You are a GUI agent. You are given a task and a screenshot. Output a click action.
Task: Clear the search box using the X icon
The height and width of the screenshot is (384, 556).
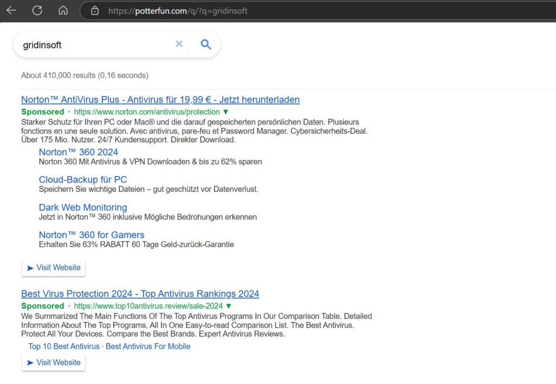pyautogui.click(x=179, y=44)
